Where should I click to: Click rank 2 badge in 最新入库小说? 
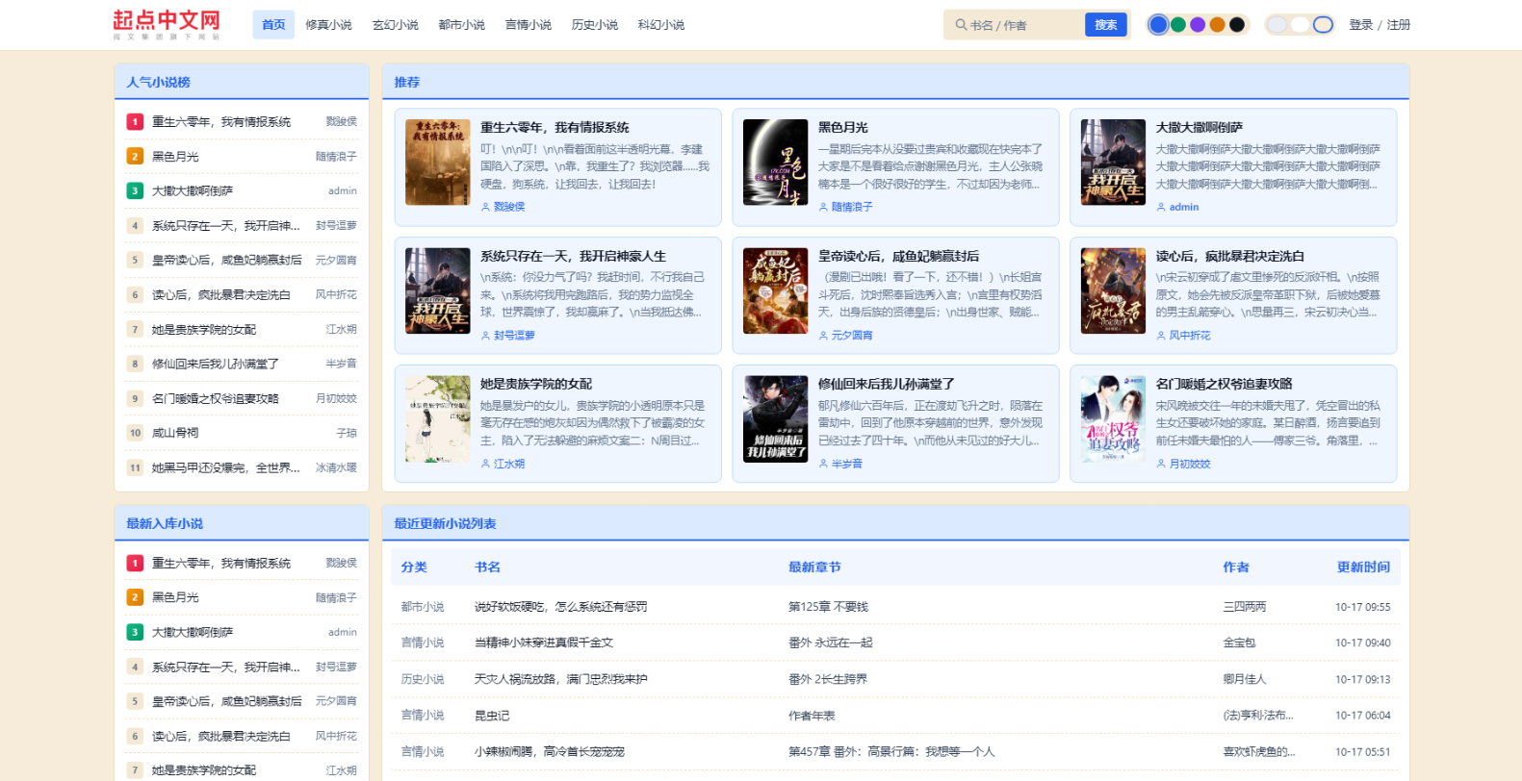[x=135, y=598]
